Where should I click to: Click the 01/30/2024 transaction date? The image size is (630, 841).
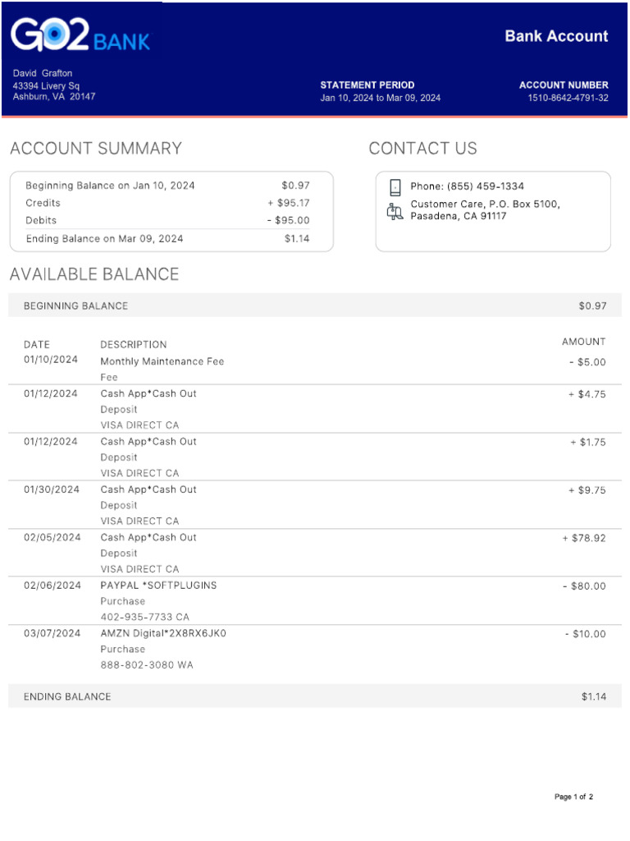pos(52,489)
